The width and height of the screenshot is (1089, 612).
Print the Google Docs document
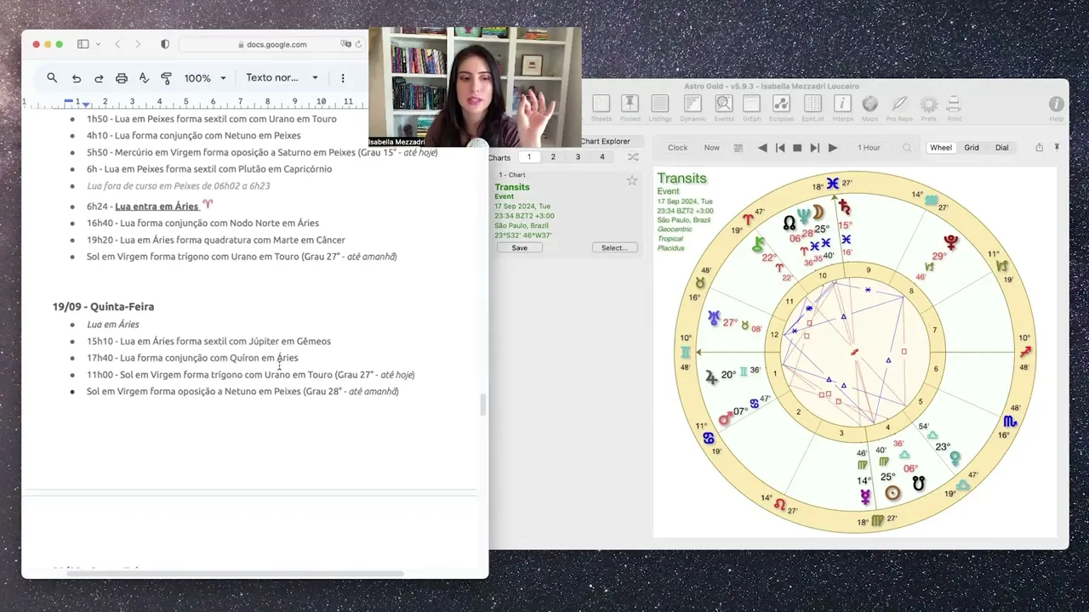122,78
